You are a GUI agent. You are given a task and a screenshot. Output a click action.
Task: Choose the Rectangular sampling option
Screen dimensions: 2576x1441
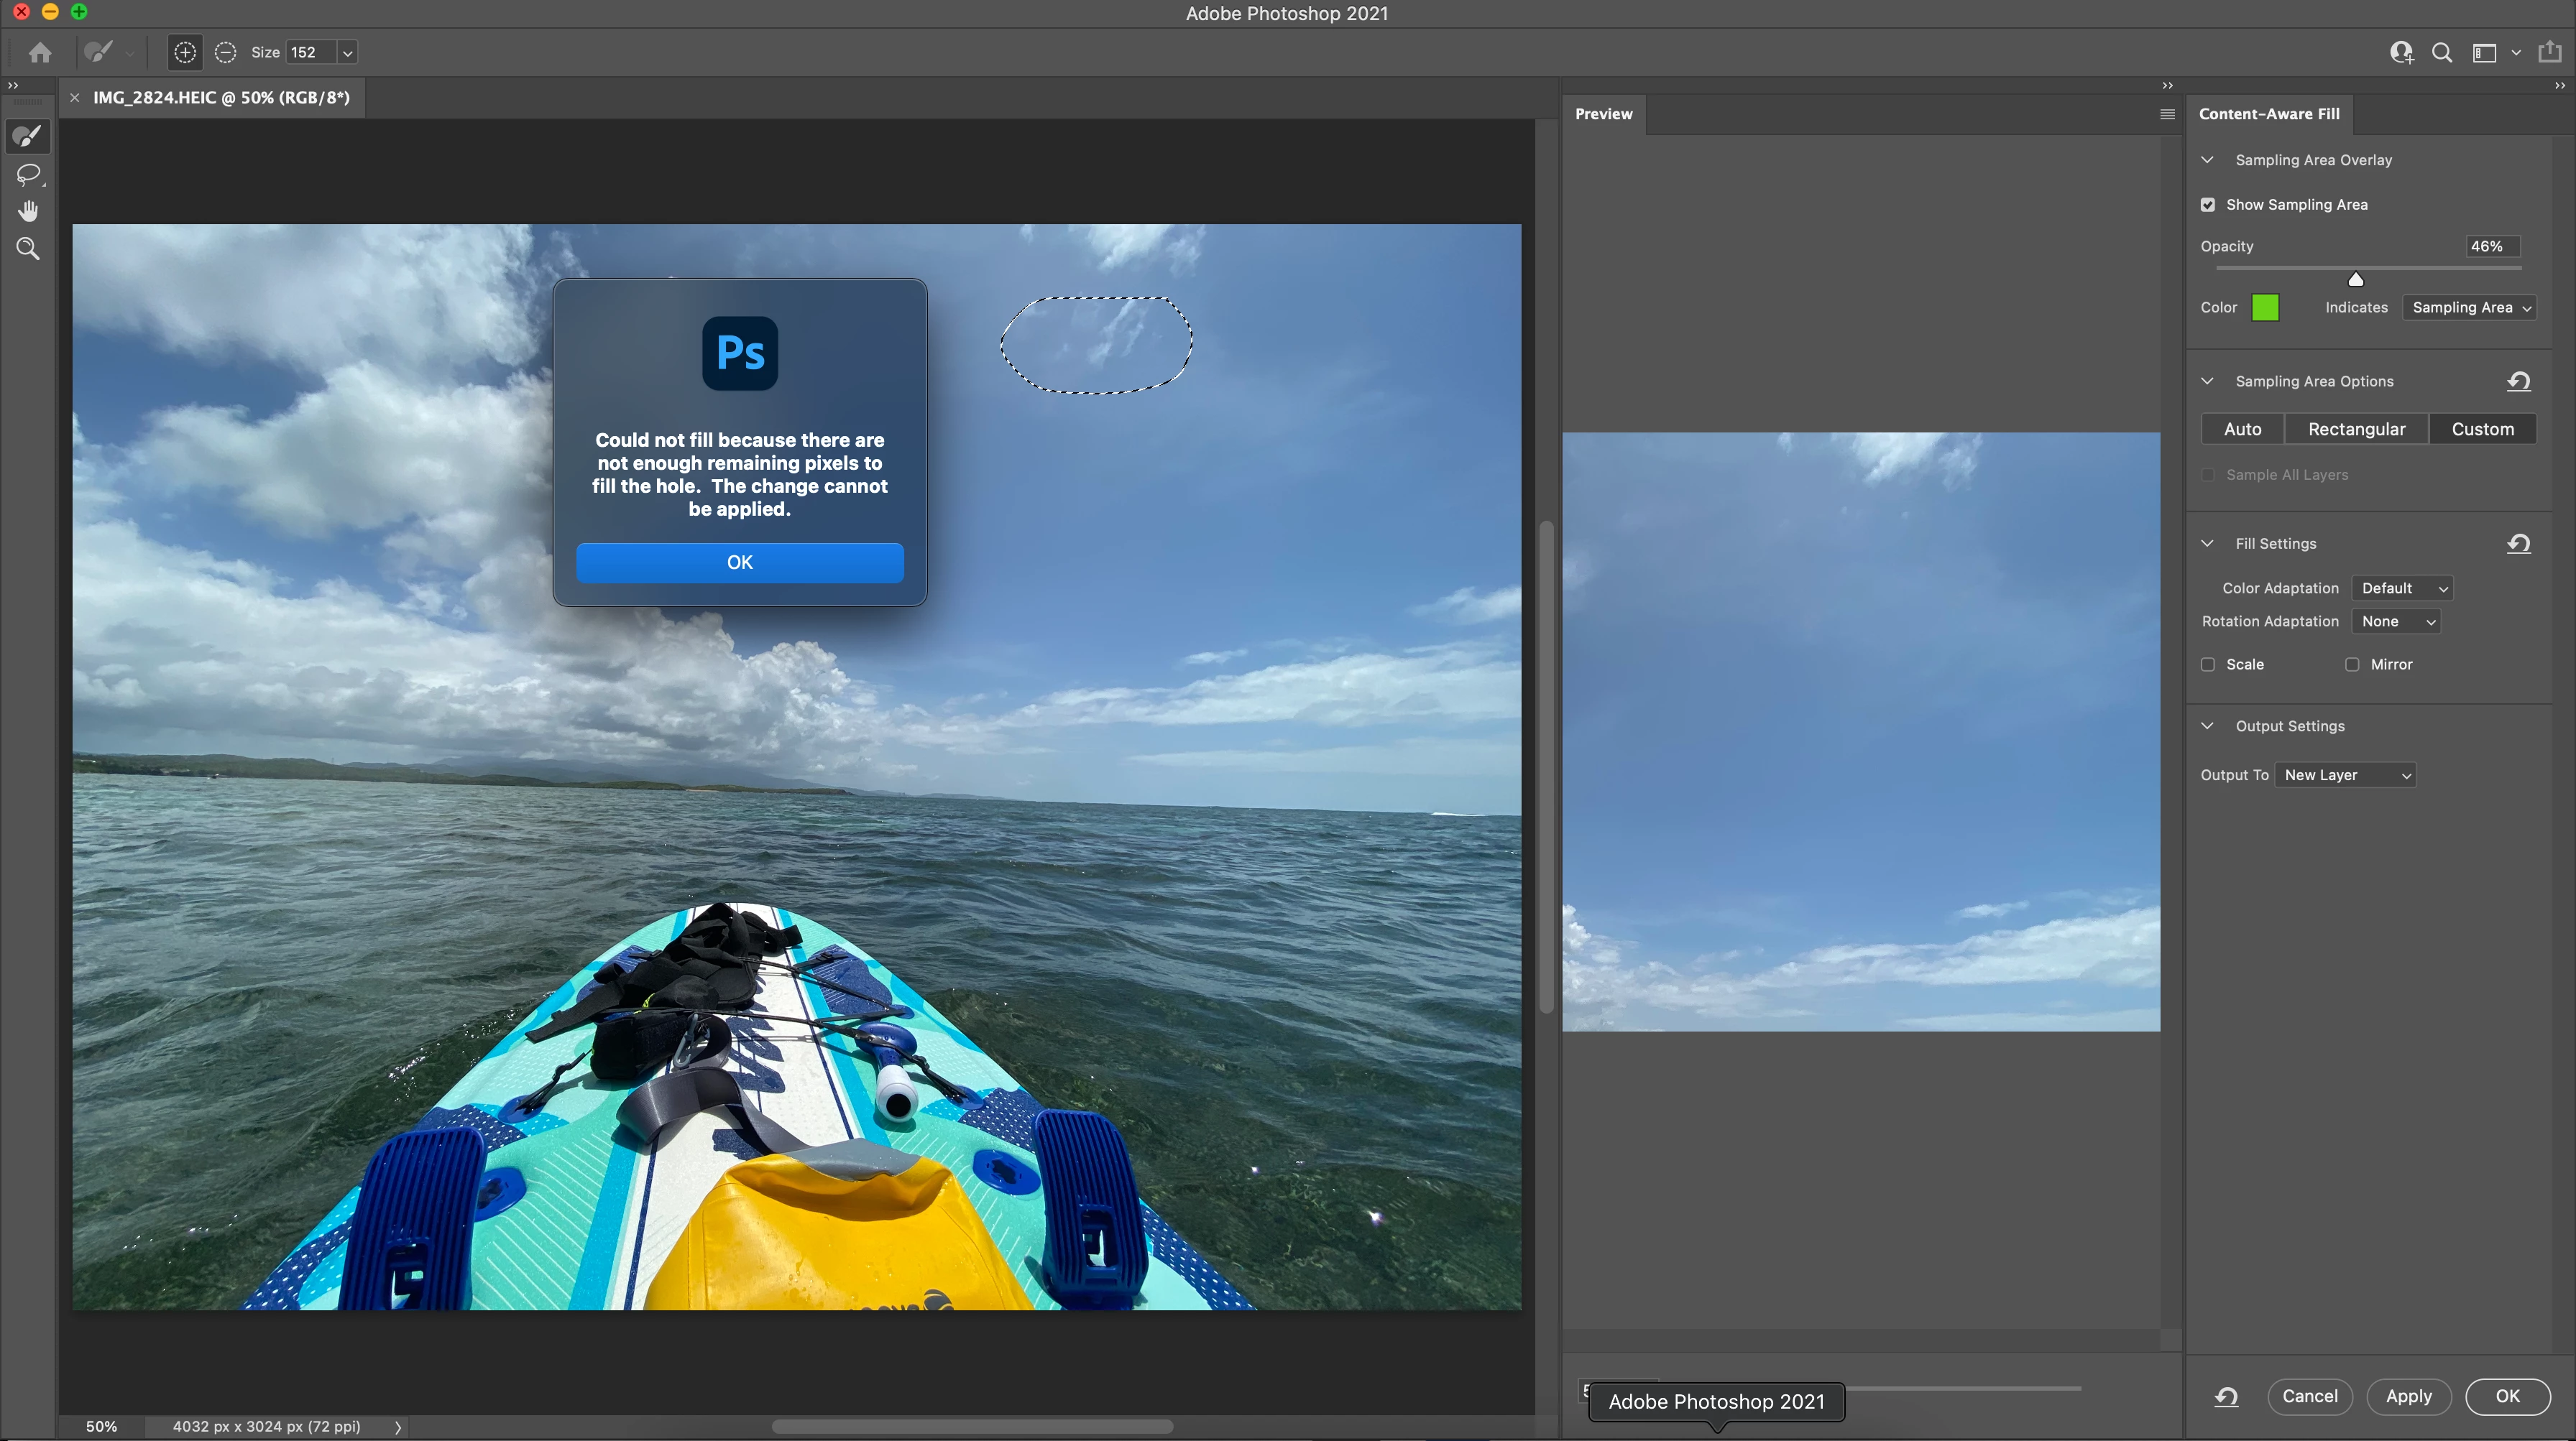(x=2356, y=429)
